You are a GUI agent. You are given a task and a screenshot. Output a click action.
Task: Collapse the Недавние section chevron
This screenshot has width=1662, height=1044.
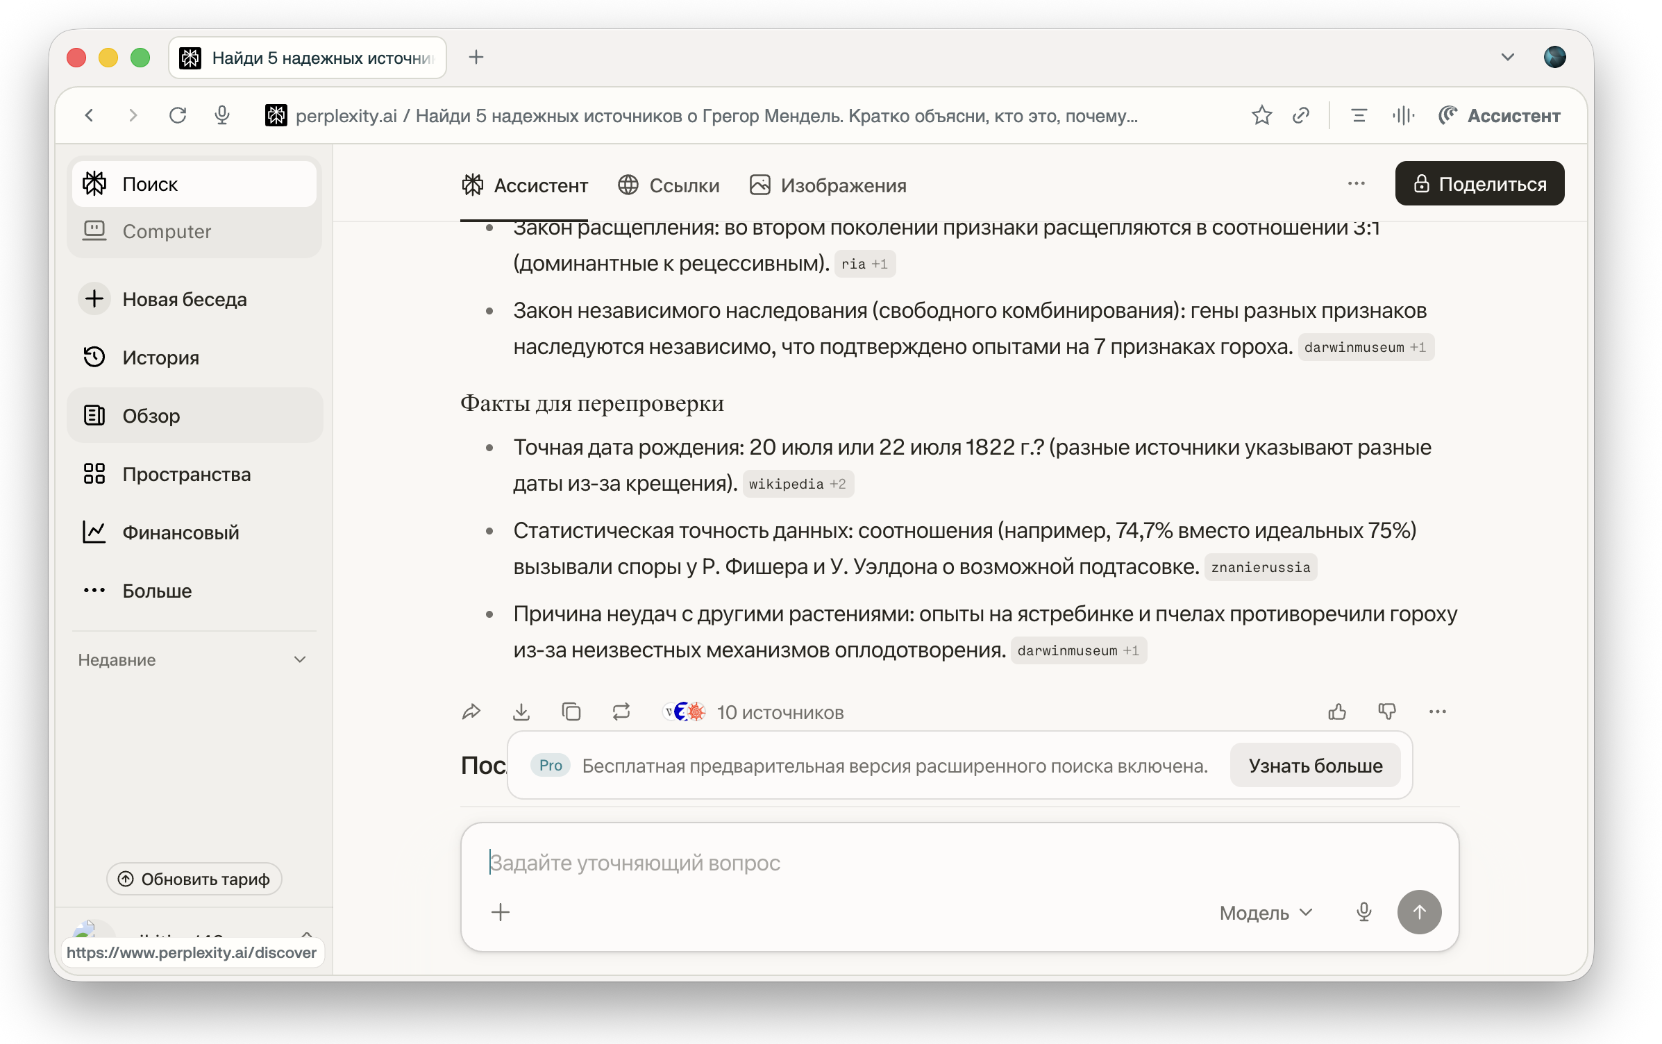tap(300, 659)
